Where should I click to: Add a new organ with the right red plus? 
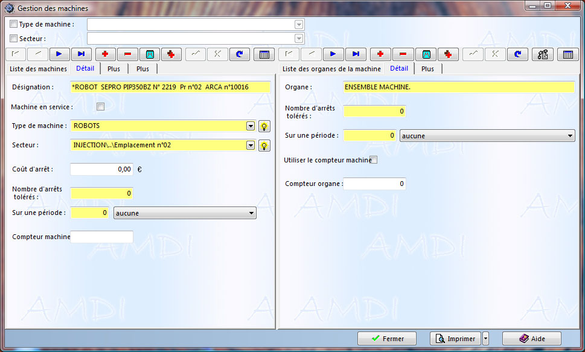(x=380, y=54)
